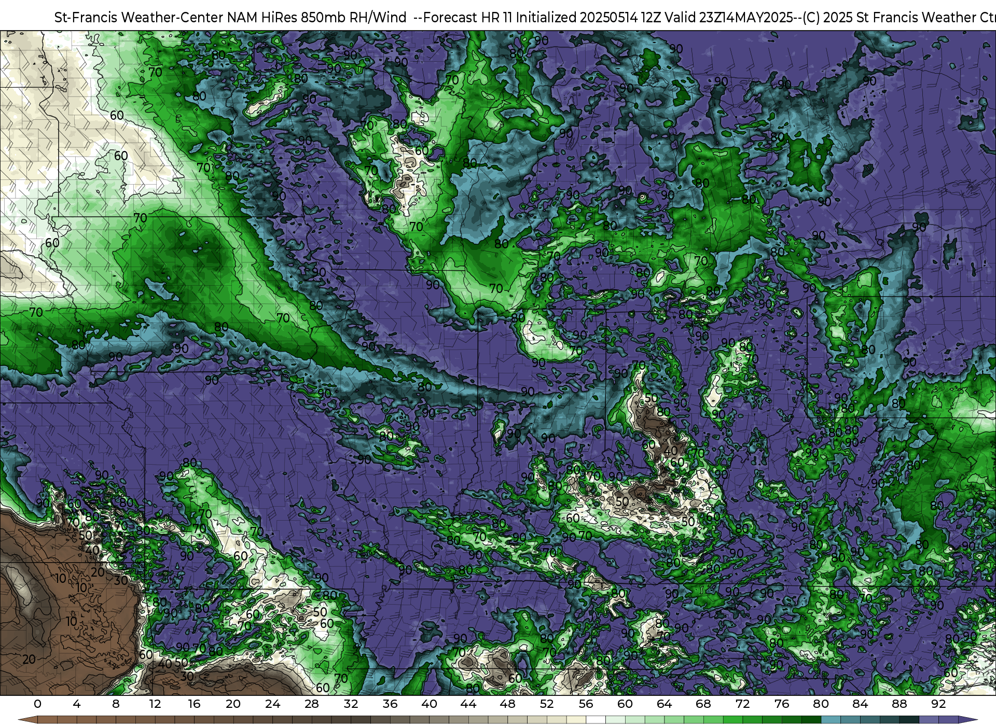Click the colorbar tick label 84
Screen dimensions: 996x726
pos(860,704)
